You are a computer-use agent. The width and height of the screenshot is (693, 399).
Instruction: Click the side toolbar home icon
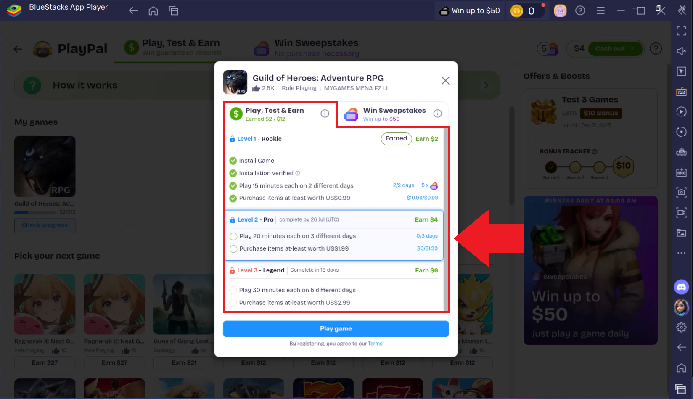(x=681, y=368)
